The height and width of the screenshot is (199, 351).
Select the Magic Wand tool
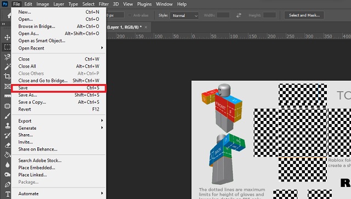[x=7, y=67]
